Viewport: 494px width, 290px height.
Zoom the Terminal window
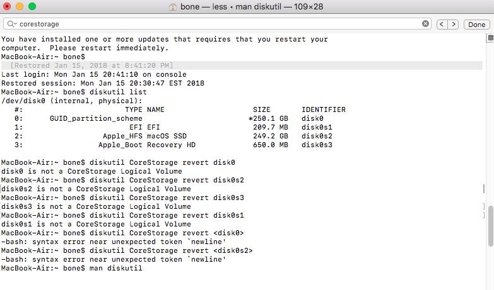(32, 7)
